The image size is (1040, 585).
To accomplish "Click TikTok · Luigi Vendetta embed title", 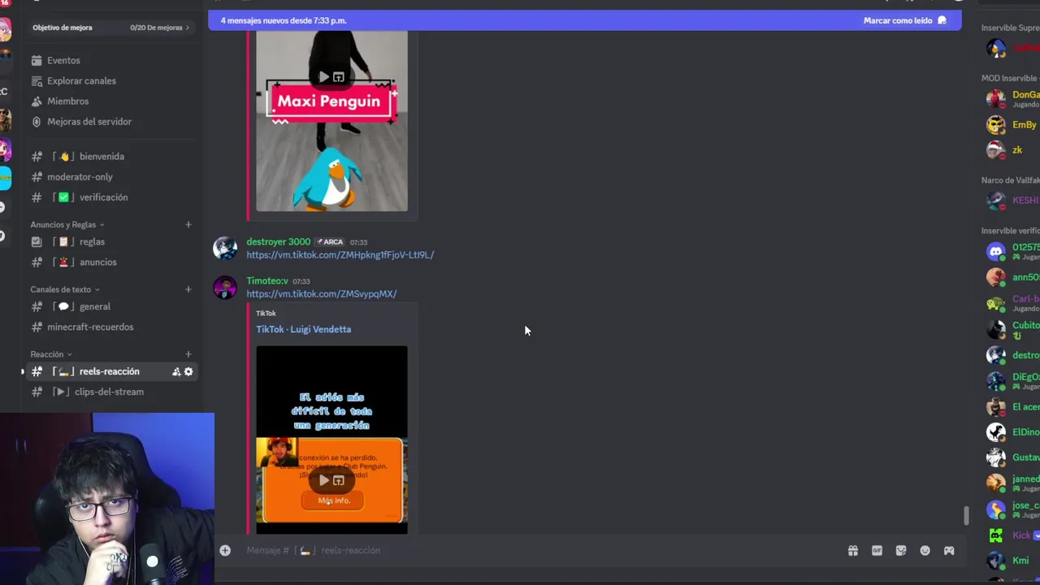I will [303, 329].
